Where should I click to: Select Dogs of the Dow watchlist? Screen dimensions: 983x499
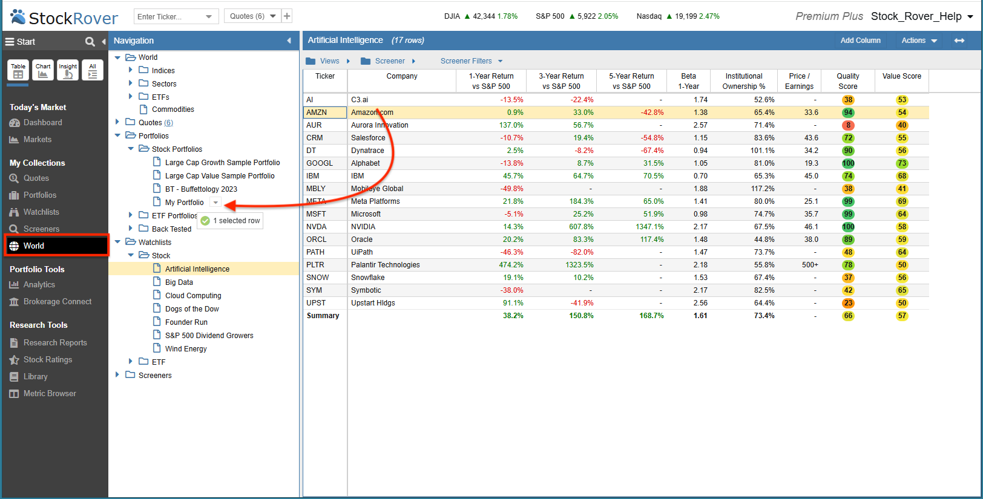click(192, 309)
